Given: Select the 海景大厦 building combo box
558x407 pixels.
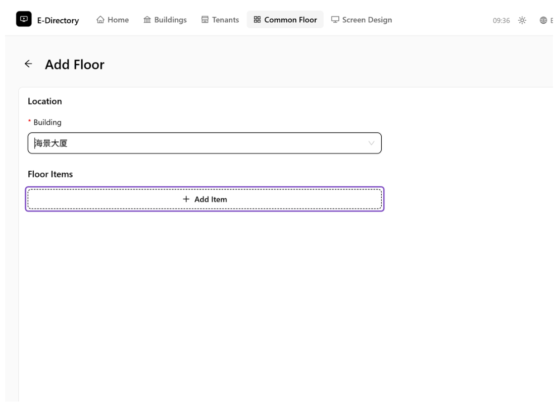Looking at the screenshot, I should (x=205, y=143).
